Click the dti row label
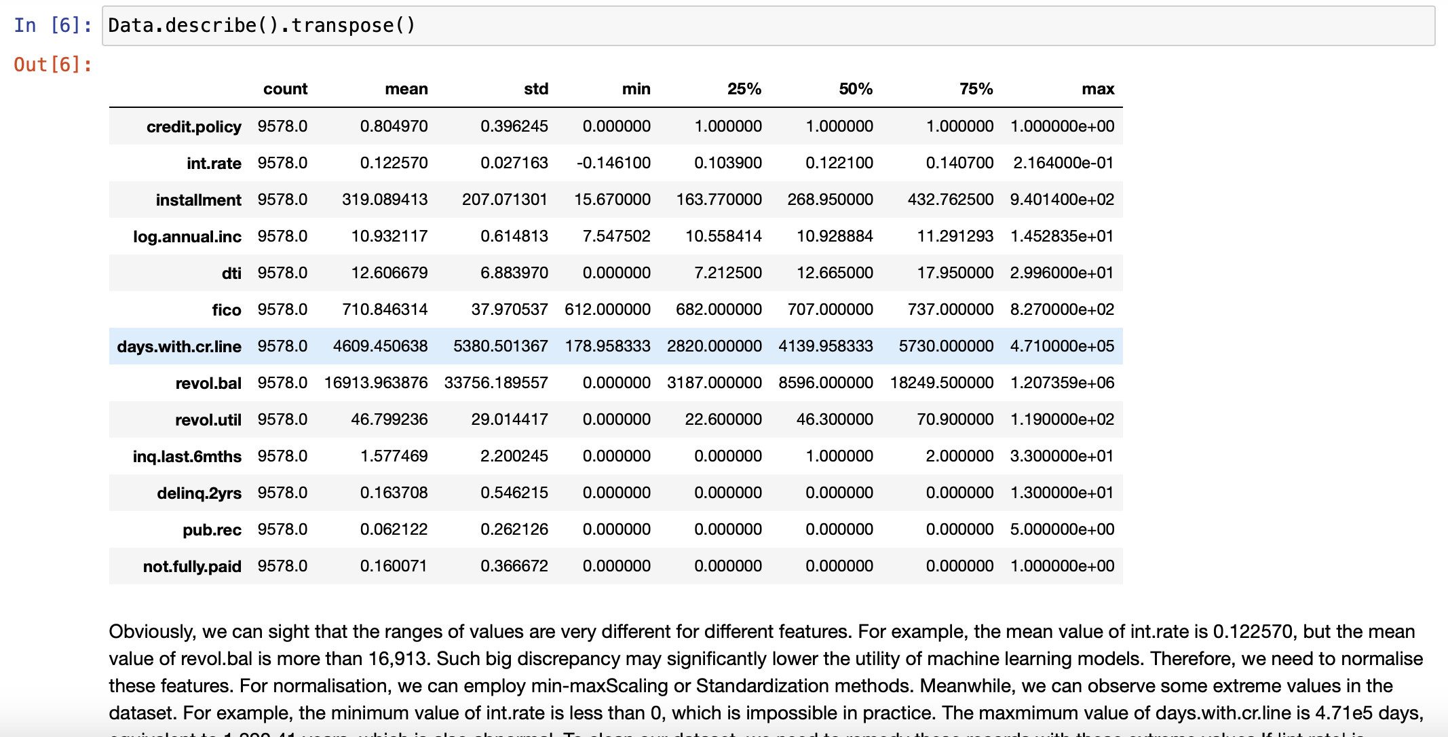This screenshot has width=1448, height=737. click(x=231, y=272)
